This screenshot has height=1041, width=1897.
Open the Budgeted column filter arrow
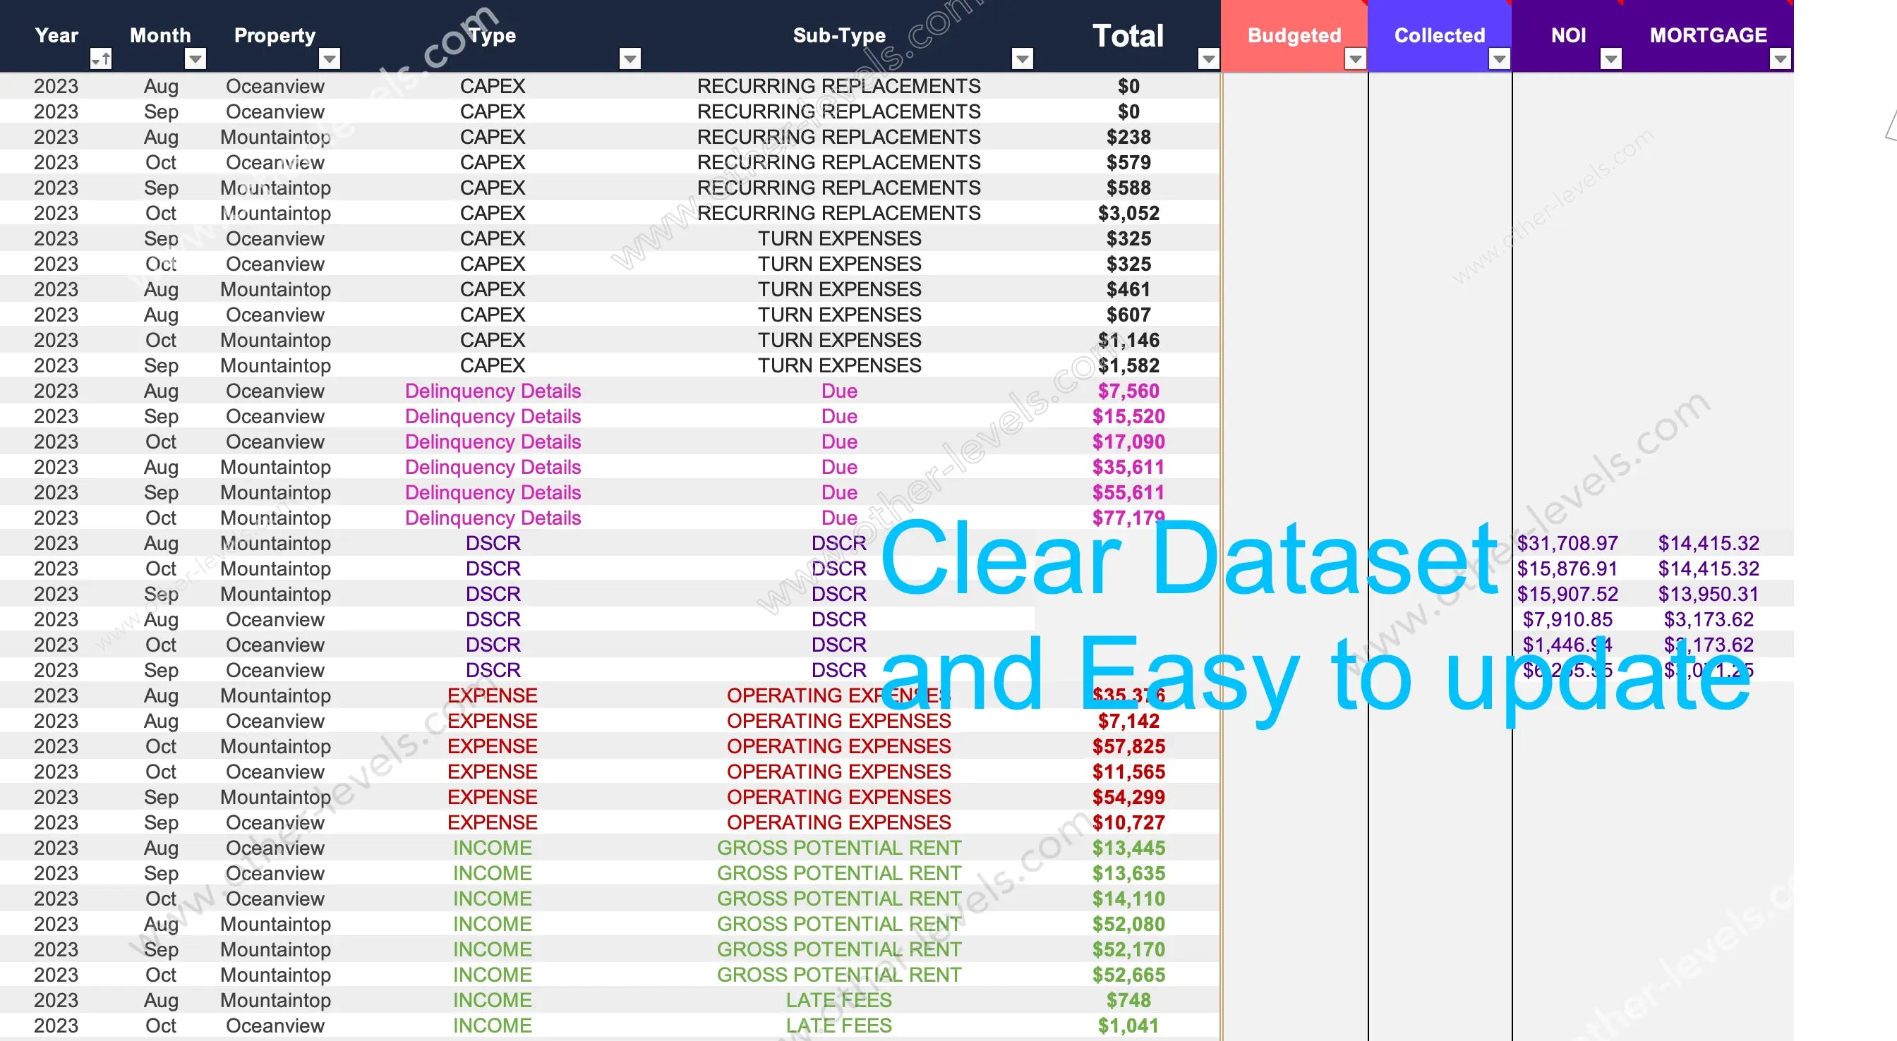tap(1355, 58)
